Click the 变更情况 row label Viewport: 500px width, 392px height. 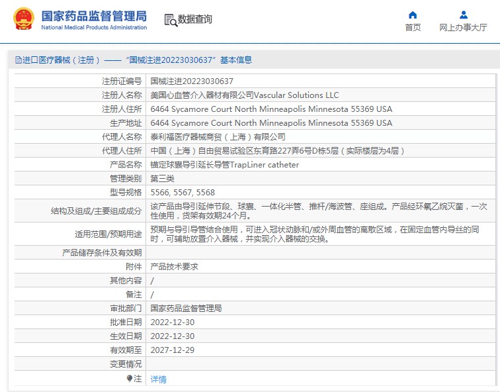[x=126, y=364]
